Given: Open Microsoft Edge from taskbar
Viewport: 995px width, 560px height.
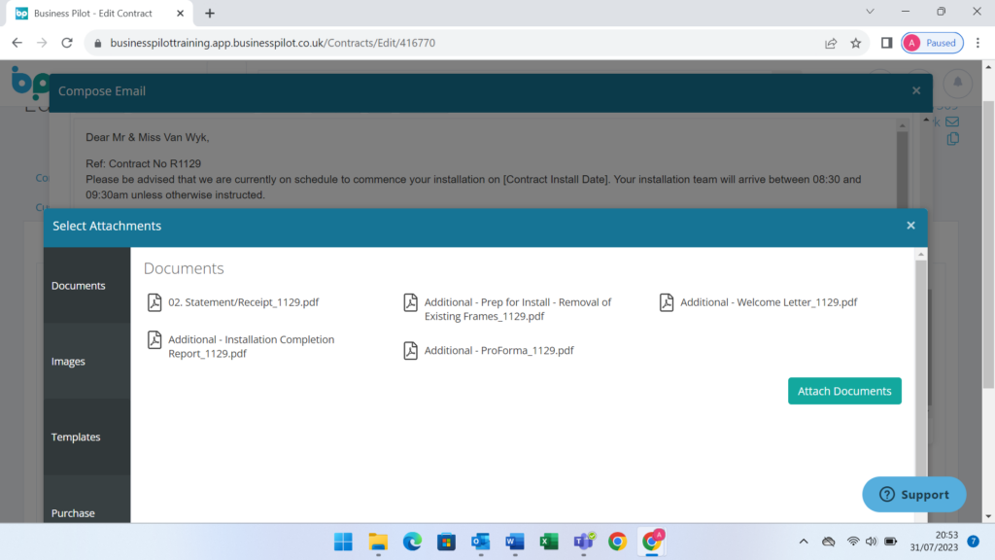Looking at the screenshot, I should pyautogui.click(x=412, y=542).
